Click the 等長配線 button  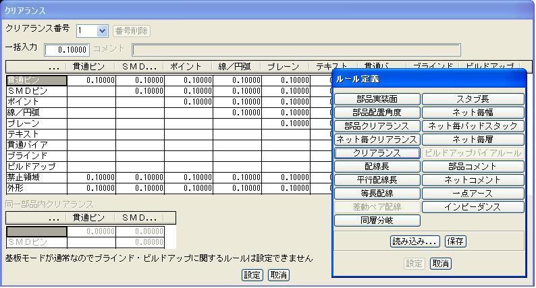pos(377,194)
